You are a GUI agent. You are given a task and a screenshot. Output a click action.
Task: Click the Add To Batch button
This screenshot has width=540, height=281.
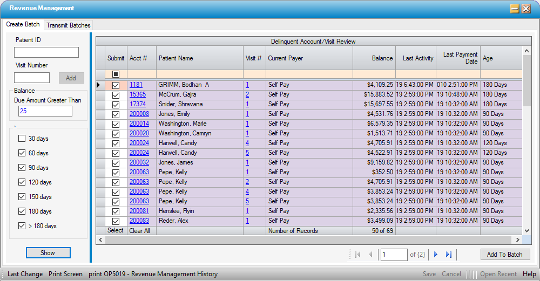click(505, 255)
